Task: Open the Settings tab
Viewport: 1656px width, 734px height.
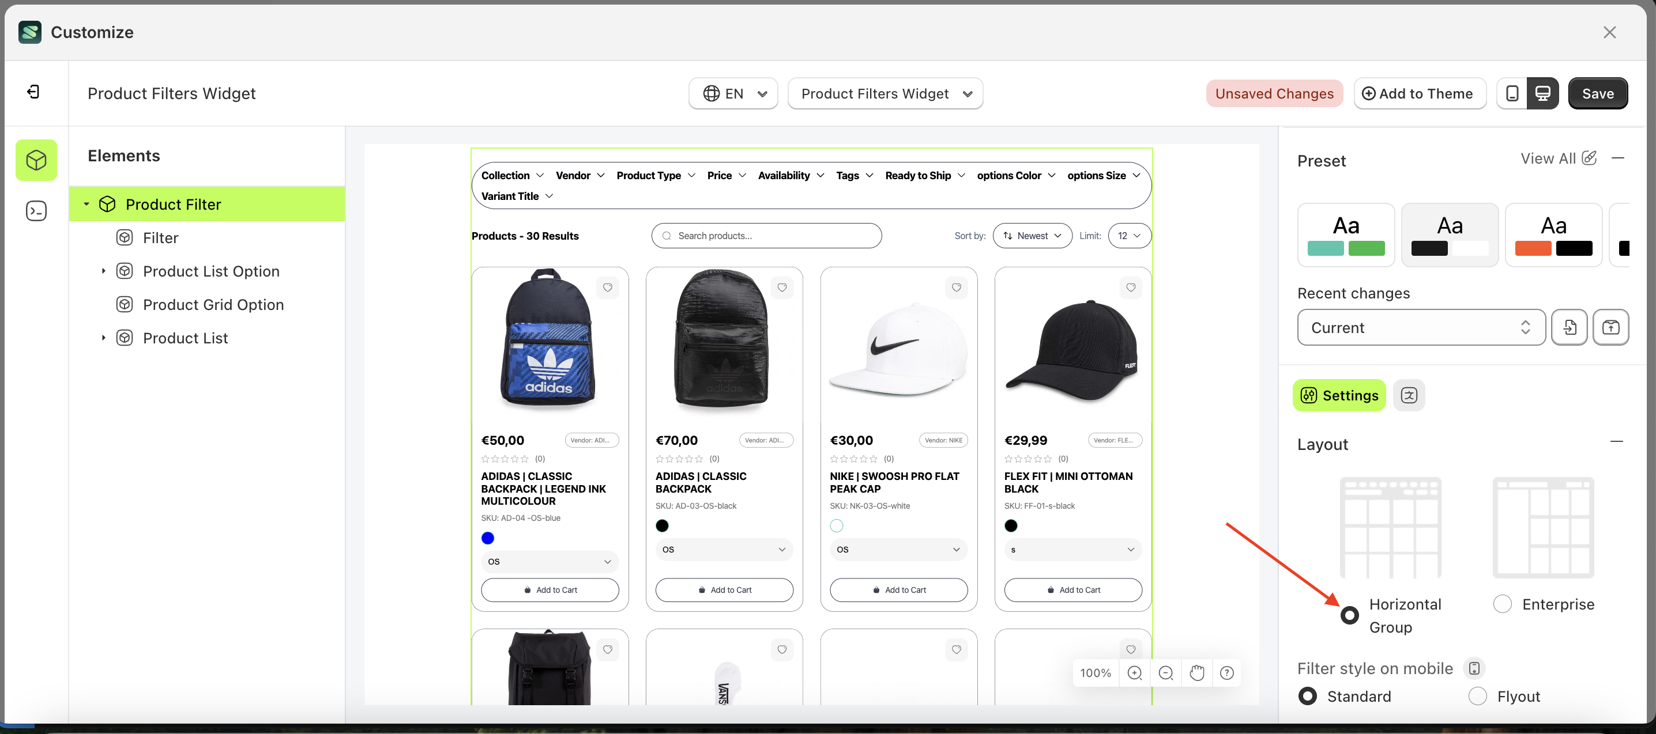Action: tap(1339, 395)
